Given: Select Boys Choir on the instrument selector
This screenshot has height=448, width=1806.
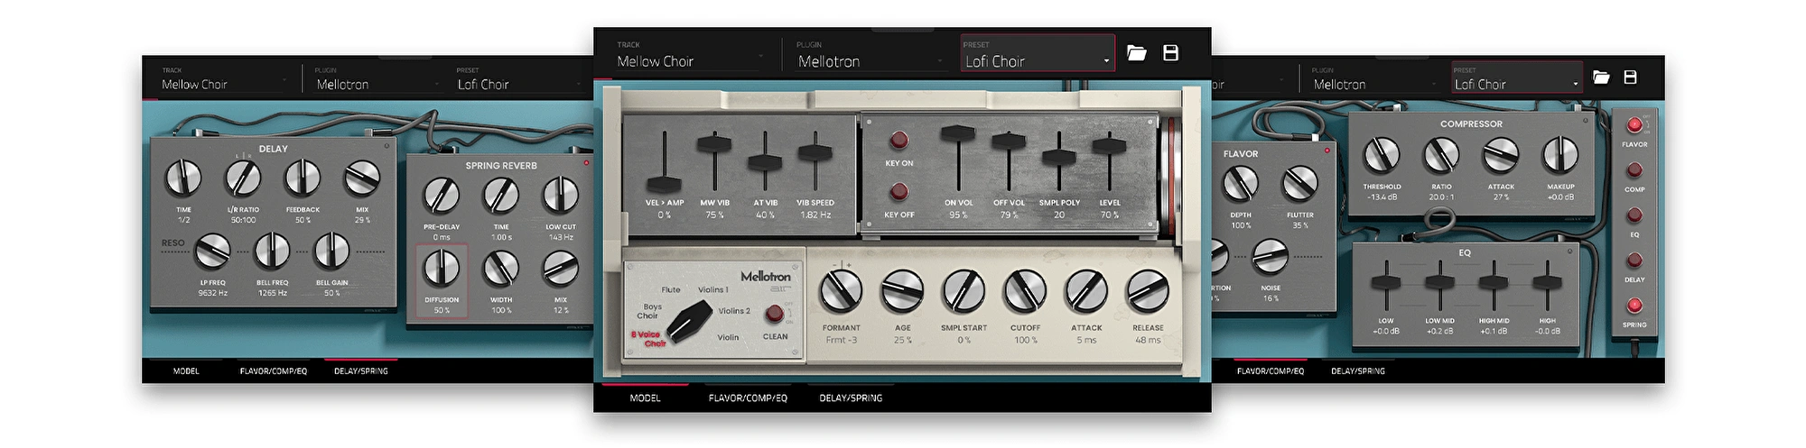Looking at the screenshot, I should [x=648, y=311].
